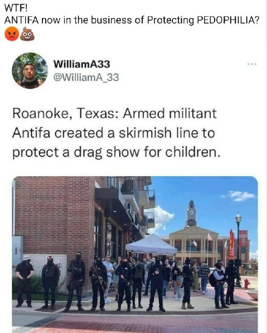Click the American flag on the building
Viewport: 267px width, 333px height.
pyautogui.click(x=210, y=237)
